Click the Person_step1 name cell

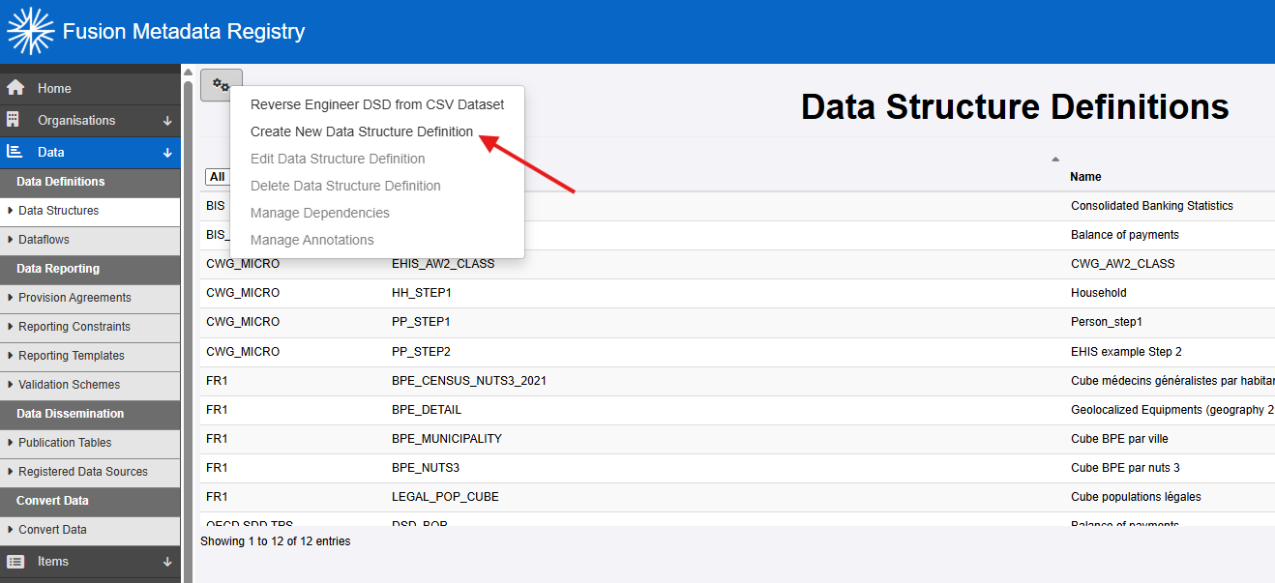tap(1107, 322)
